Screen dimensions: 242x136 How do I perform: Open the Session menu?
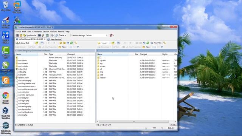click(x=46, y=31)
